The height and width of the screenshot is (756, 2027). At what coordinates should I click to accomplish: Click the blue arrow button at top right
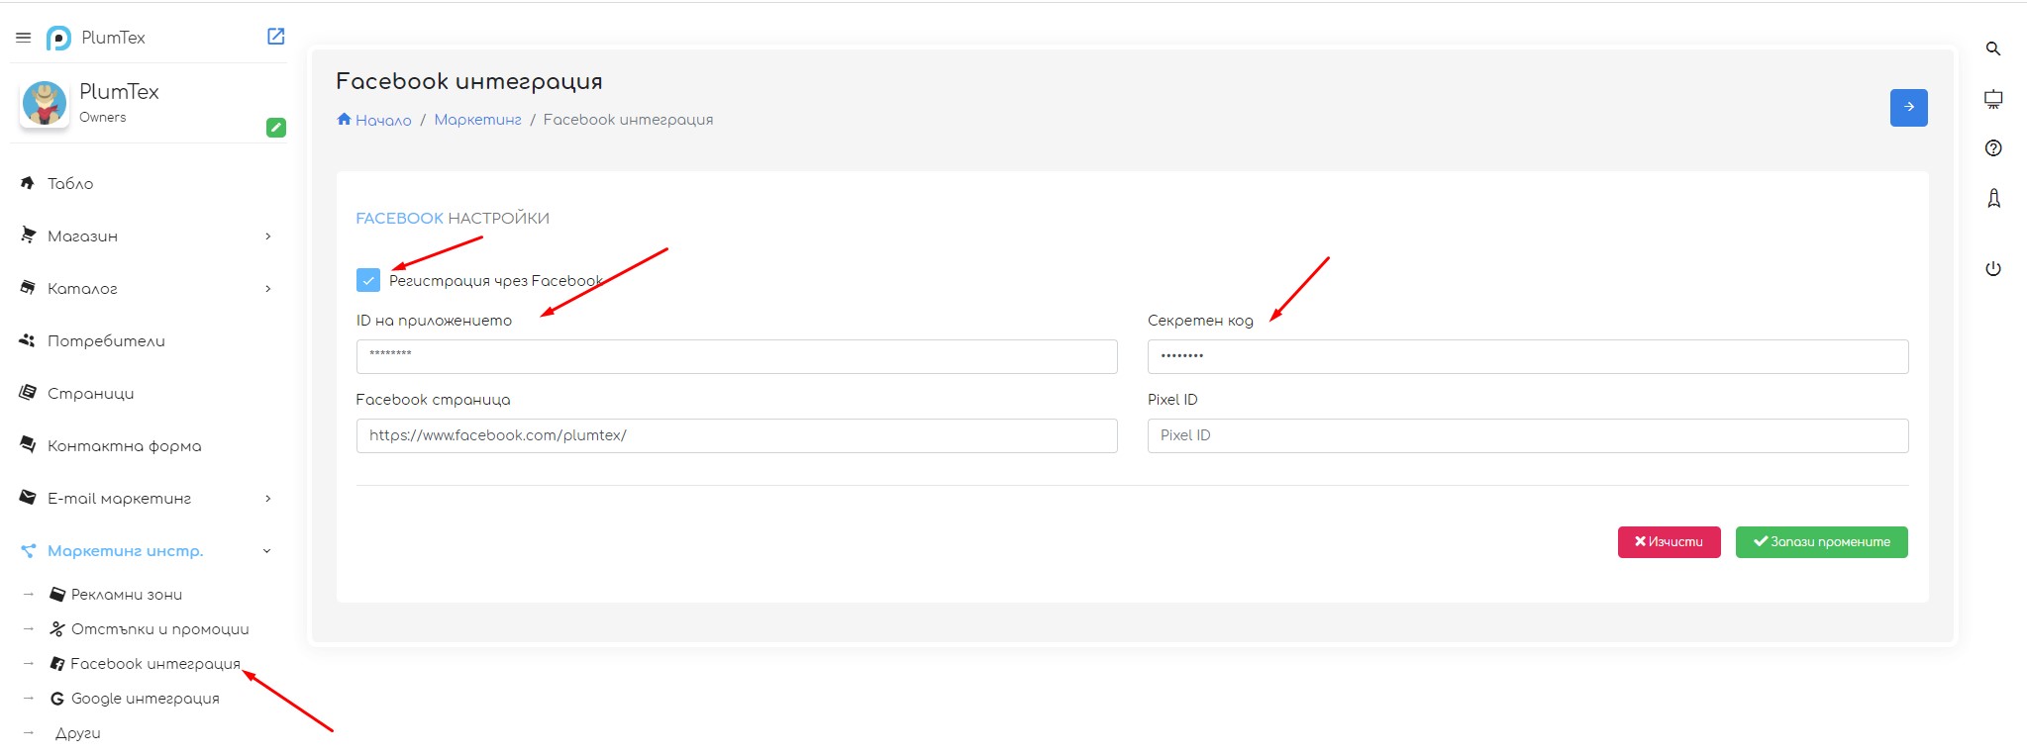[1908, 107]
